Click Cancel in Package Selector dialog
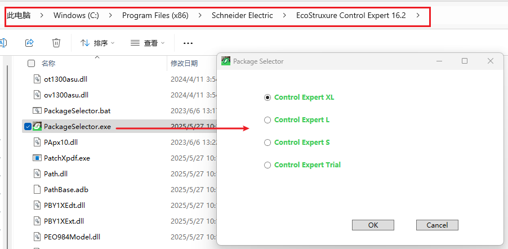This screenshot has height=249, width=508. [x=437, y=225]
